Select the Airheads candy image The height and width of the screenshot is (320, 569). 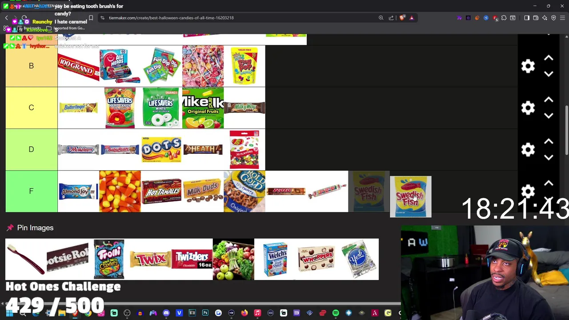click(120, 66)
